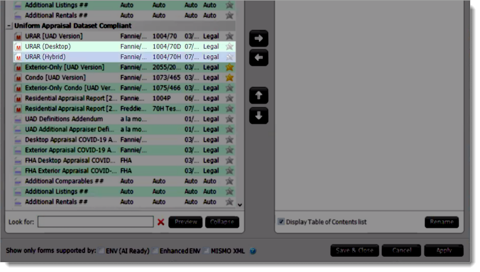Click the Save & Close button

[355, 251]
